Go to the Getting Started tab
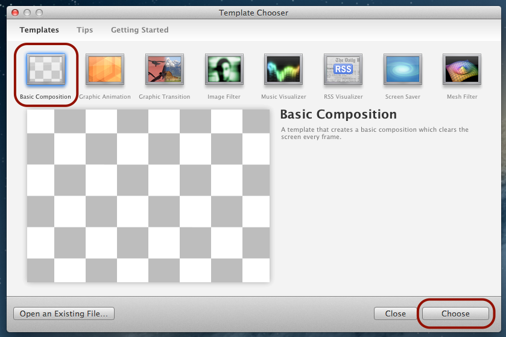This screenshot has width=506, height=337. 139,30
